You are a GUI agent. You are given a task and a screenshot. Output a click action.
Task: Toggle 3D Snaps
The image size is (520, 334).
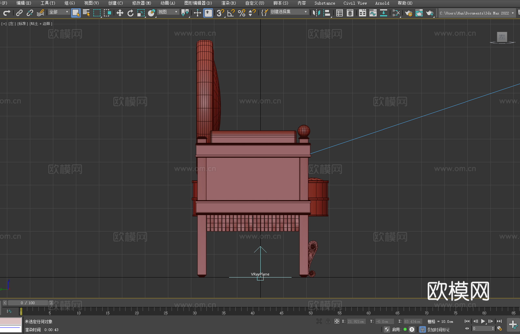[x=221, y=13]
